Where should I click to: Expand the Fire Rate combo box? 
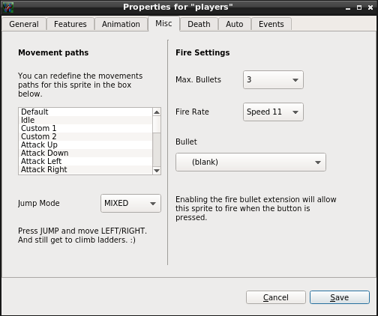pyautogui.click(x=273, y=112)
